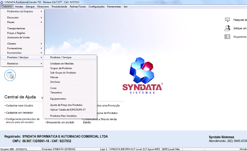Open the Cadastros menu
Image resolution: width=247 pixels, height=151 pixels.
(x=7, y=7)
